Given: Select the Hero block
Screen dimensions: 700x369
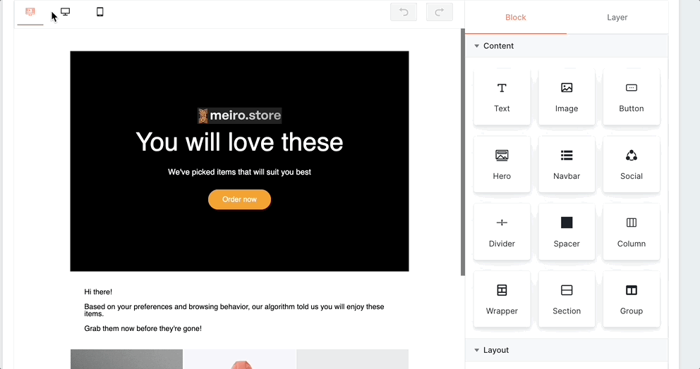Looking at the screenshot, I should (502, 165).
